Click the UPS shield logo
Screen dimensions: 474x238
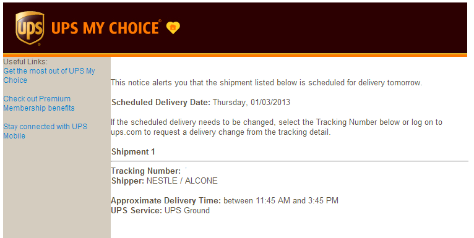click(30, 28)
